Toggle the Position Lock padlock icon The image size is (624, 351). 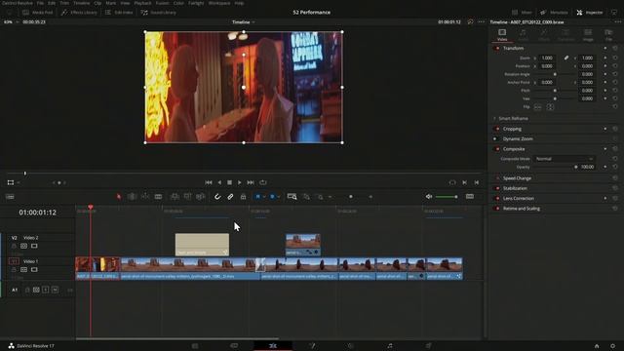pyautogui.click(x=243, y=197)
